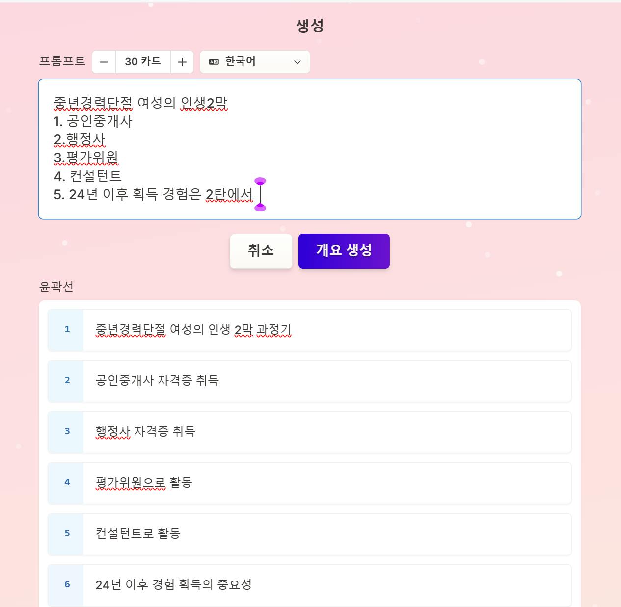The height and width of the screenshot is (607, 621).
Task: Select outline card 1 text
Action: pyautogui.click(x=193, y=330)
